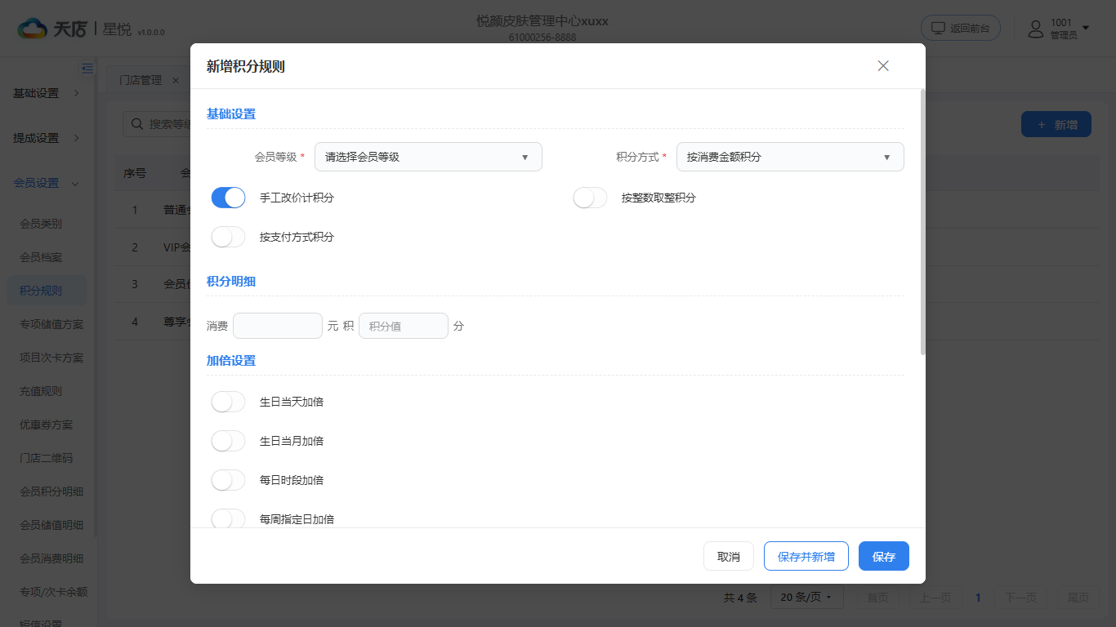The image size is (1116, 627).
Task: Enable 生日当月加倍 switch
Action: tap(229, 441)
